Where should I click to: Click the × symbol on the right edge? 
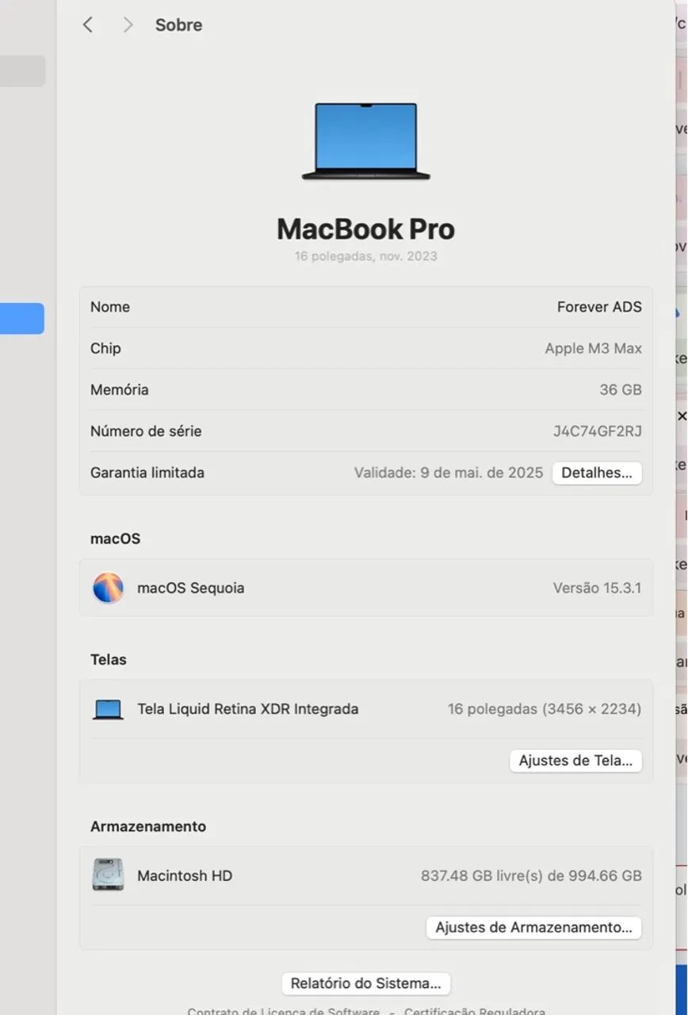(x=682, y=414)
